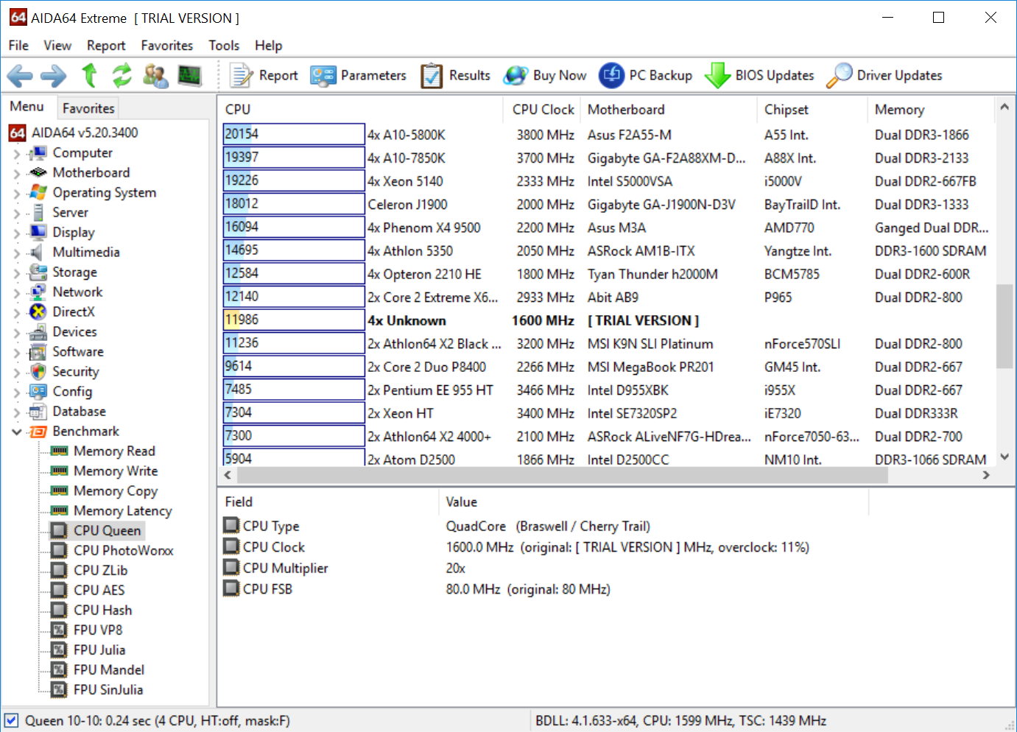The height and width of the screenshot is (732, 1017).
Task: Collapse the Benchmark tree node
Action: pos(16,432)
